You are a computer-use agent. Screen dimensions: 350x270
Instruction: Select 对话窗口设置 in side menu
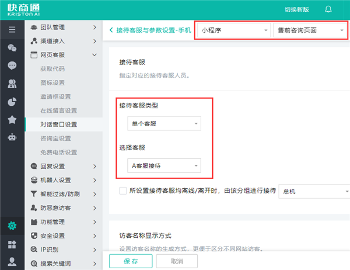point(58,124)
